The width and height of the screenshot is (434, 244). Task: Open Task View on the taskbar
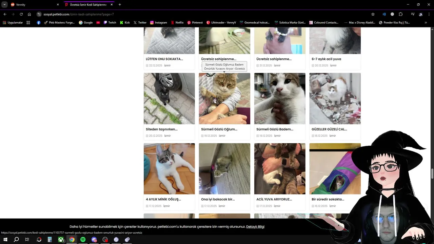[x=27, y=240]
